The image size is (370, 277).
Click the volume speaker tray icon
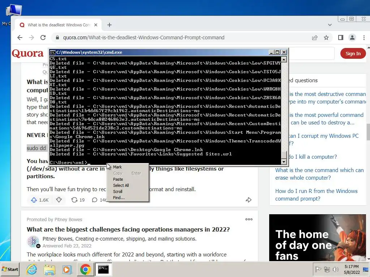(335, 269)
